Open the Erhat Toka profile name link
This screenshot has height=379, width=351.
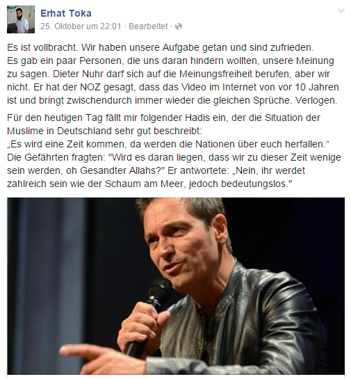pos(66,13)
